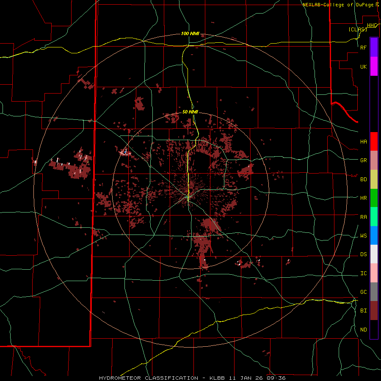Screen dimensions: 381x381
Task: Click the BD yellow legend swatch
Action: 374,179
